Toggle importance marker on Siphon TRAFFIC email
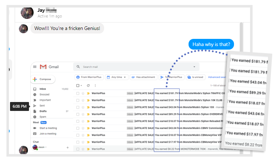The height and width of the screenshot is (163, 278). tap(88, 93)
